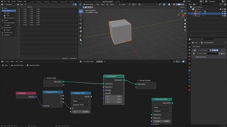Switch orthographic perspective grid icon in viewport

coord(185,30)
